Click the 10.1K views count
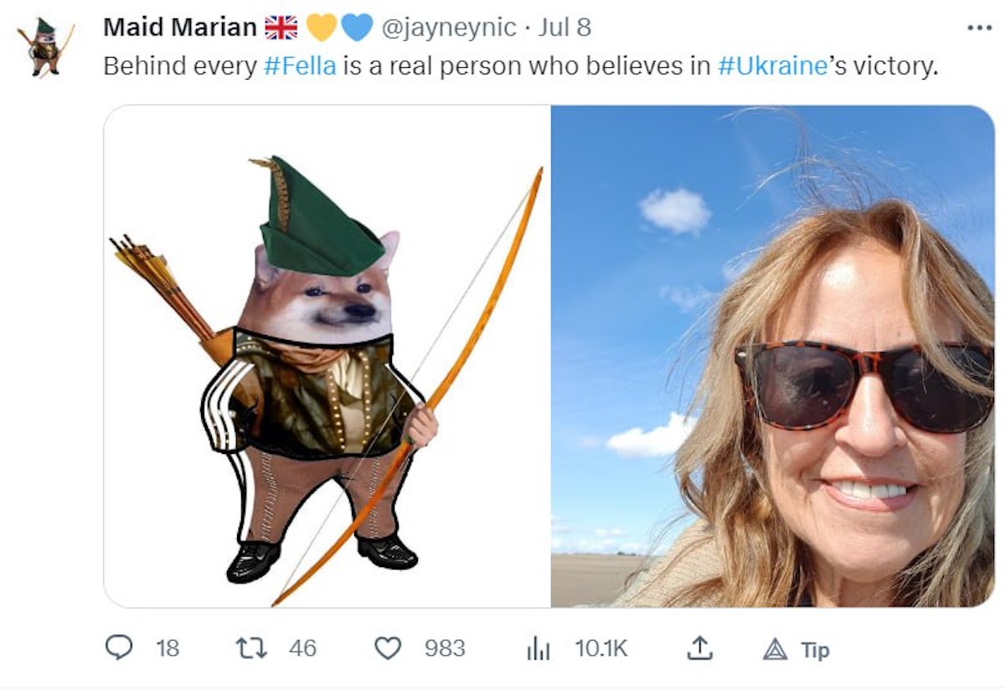 point(600,648)
